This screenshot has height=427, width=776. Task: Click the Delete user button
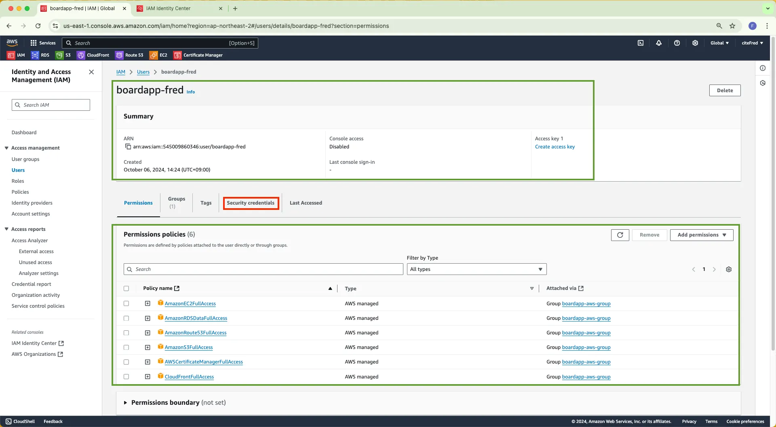click(725, 91)
